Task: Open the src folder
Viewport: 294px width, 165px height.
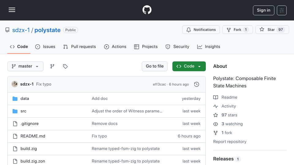Action: pos(24,111)
